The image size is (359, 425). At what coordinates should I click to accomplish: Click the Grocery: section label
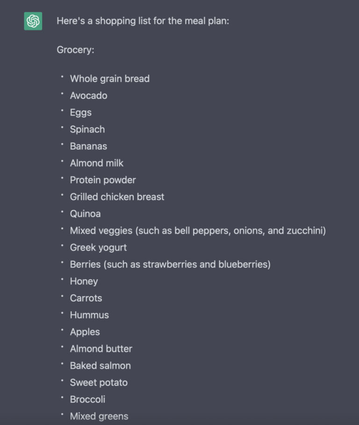pos(75,50)
